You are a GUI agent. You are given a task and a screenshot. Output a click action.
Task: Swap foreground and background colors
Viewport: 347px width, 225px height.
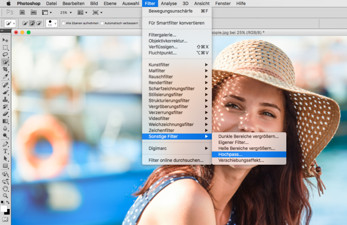point(8,202)
